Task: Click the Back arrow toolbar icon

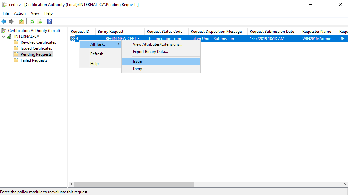Action: [4, 22]
